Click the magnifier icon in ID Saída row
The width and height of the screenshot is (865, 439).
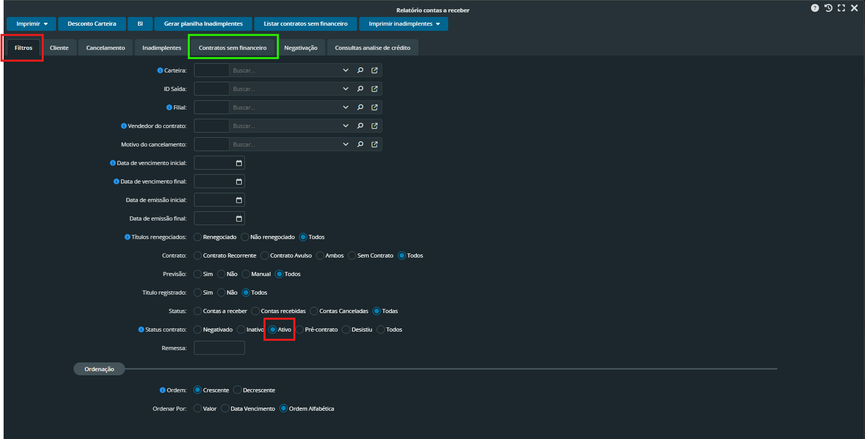[360, 89]
